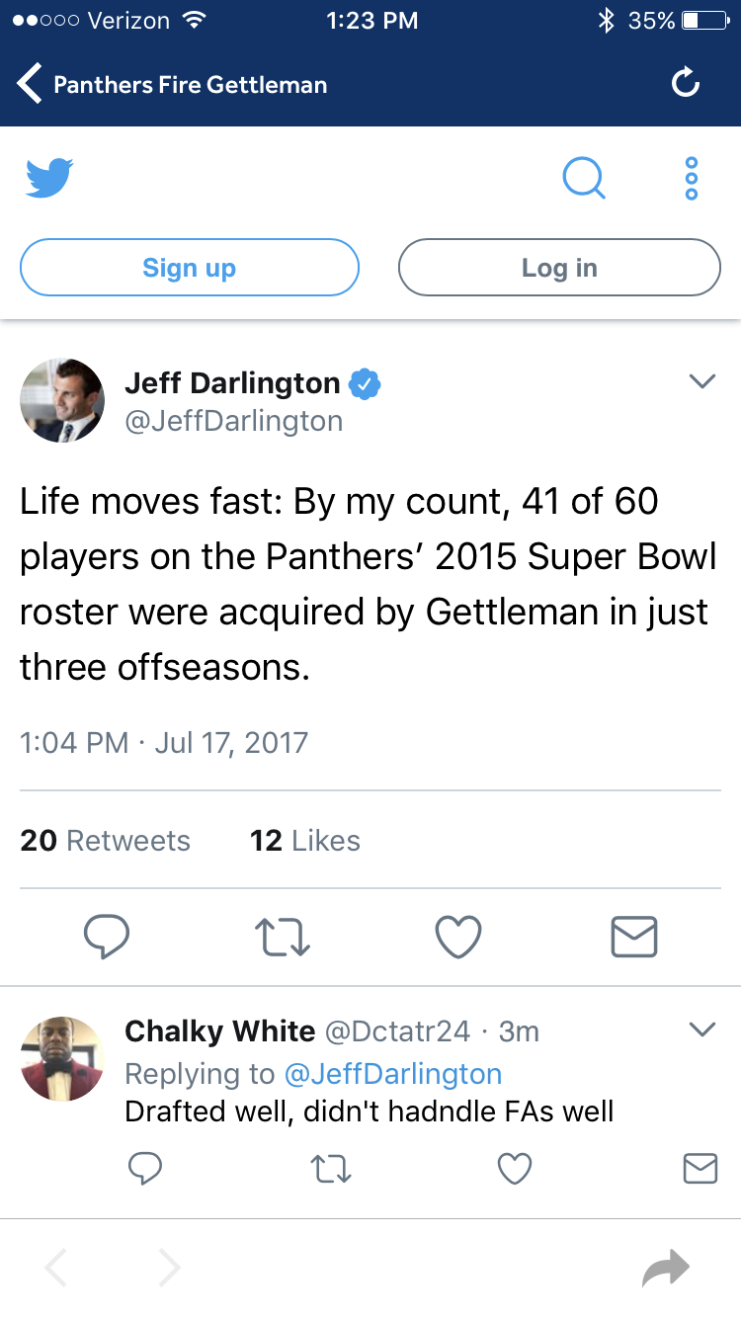Open the three-dot more options menu
This screenshot has height=1318, width=741.
(692, 179)
